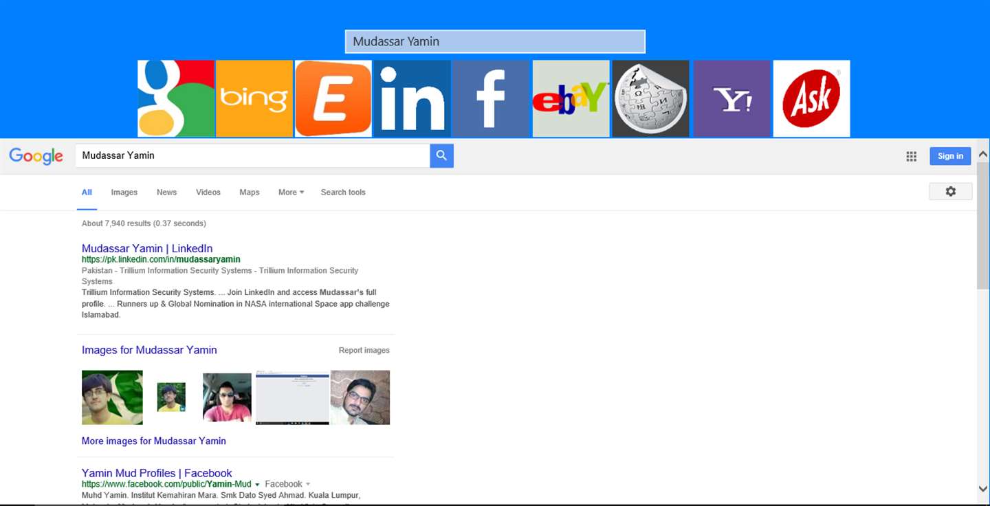Image resolution: width=990 pixels, height=506 pixels.
Task: Click the scrollbar down arrow
Action: tap(982, 489)
